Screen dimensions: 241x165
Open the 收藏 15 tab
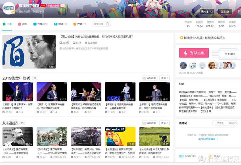click(79, 24)
